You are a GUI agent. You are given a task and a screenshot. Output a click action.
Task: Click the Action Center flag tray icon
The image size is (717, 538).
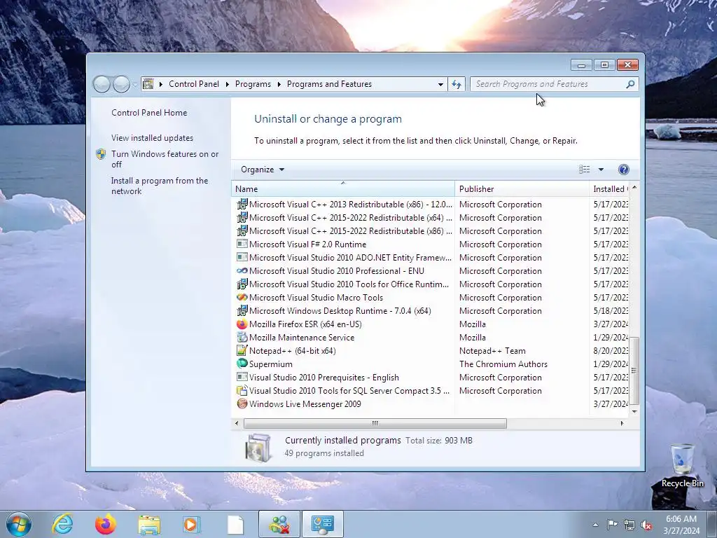[x=612, y=525]
